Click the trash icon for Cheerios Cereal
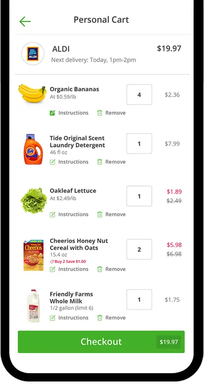The width and height of the screenshot is (204, 386). tap(100, 269)
